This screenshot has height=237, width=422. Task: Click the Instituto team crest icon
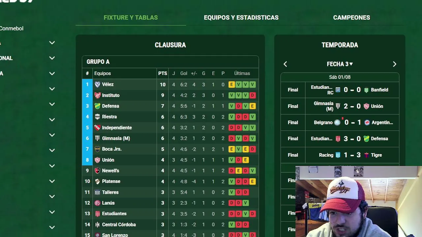click(97, 95)
